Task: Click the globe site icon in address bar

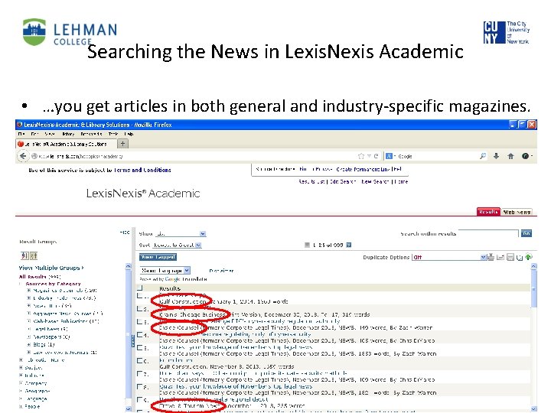Action: pos(34,156)
